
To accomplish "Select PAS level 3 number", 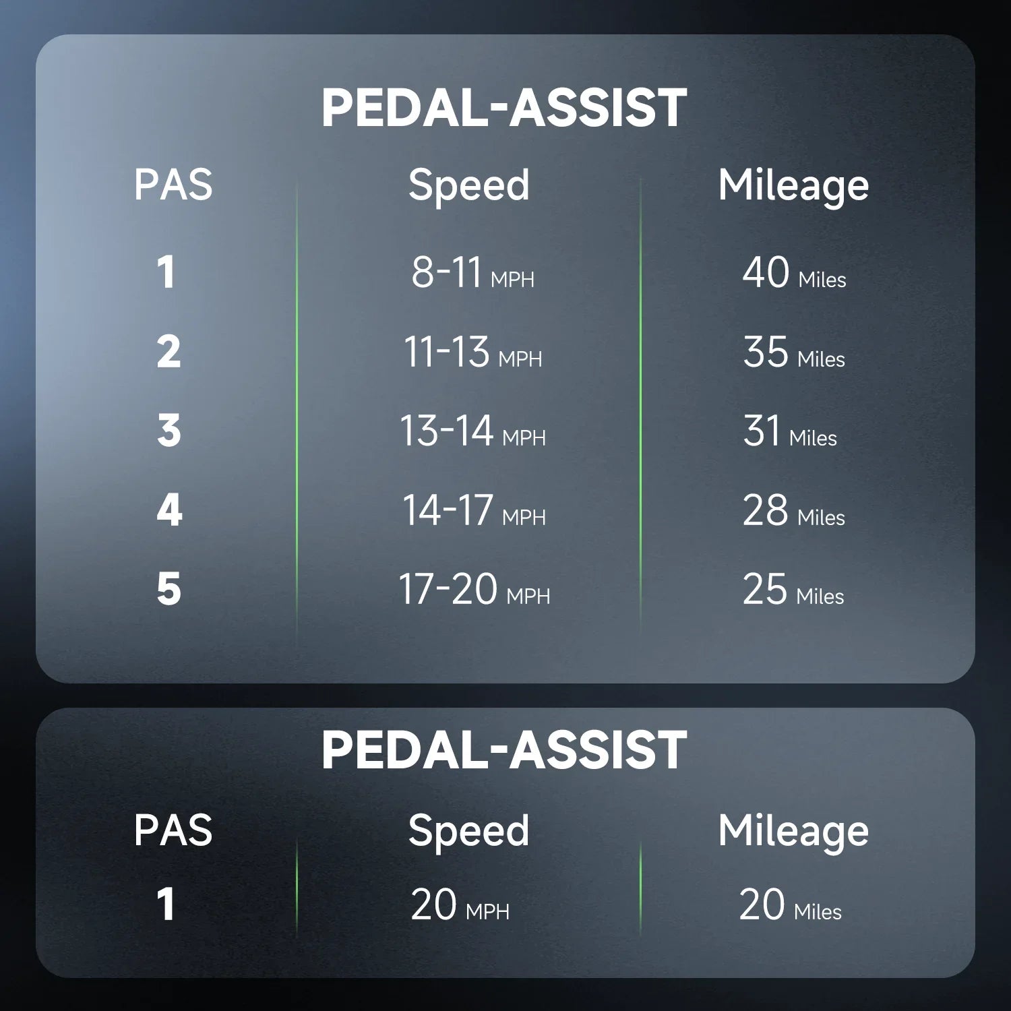I will [168, 431].
